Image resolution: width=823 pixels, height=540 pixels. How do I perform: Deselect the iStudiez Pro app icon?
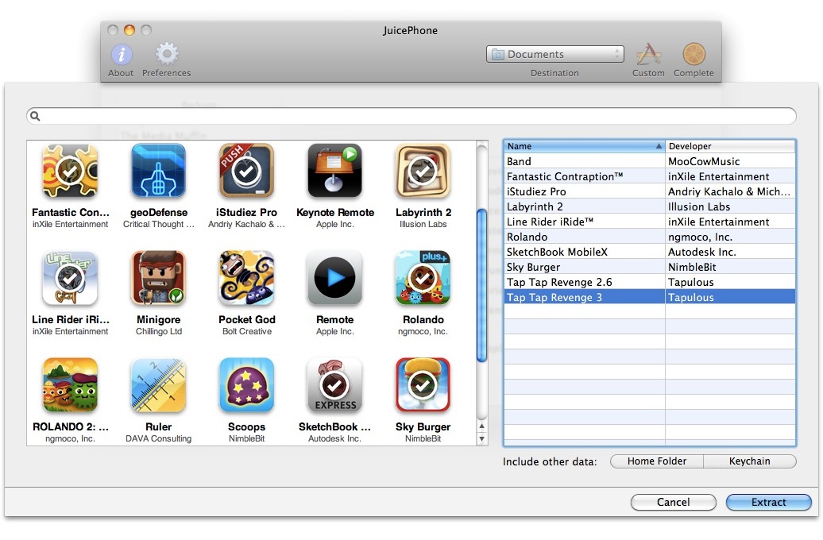[x=246, y=171]
